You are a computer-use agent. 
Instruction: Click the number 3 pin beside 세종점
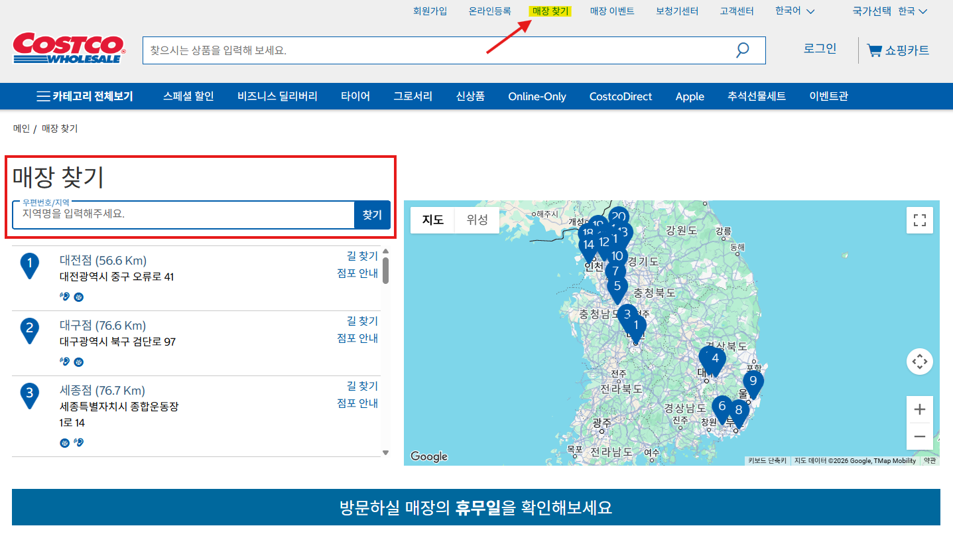pyautogui.click(x=30, y=395)
